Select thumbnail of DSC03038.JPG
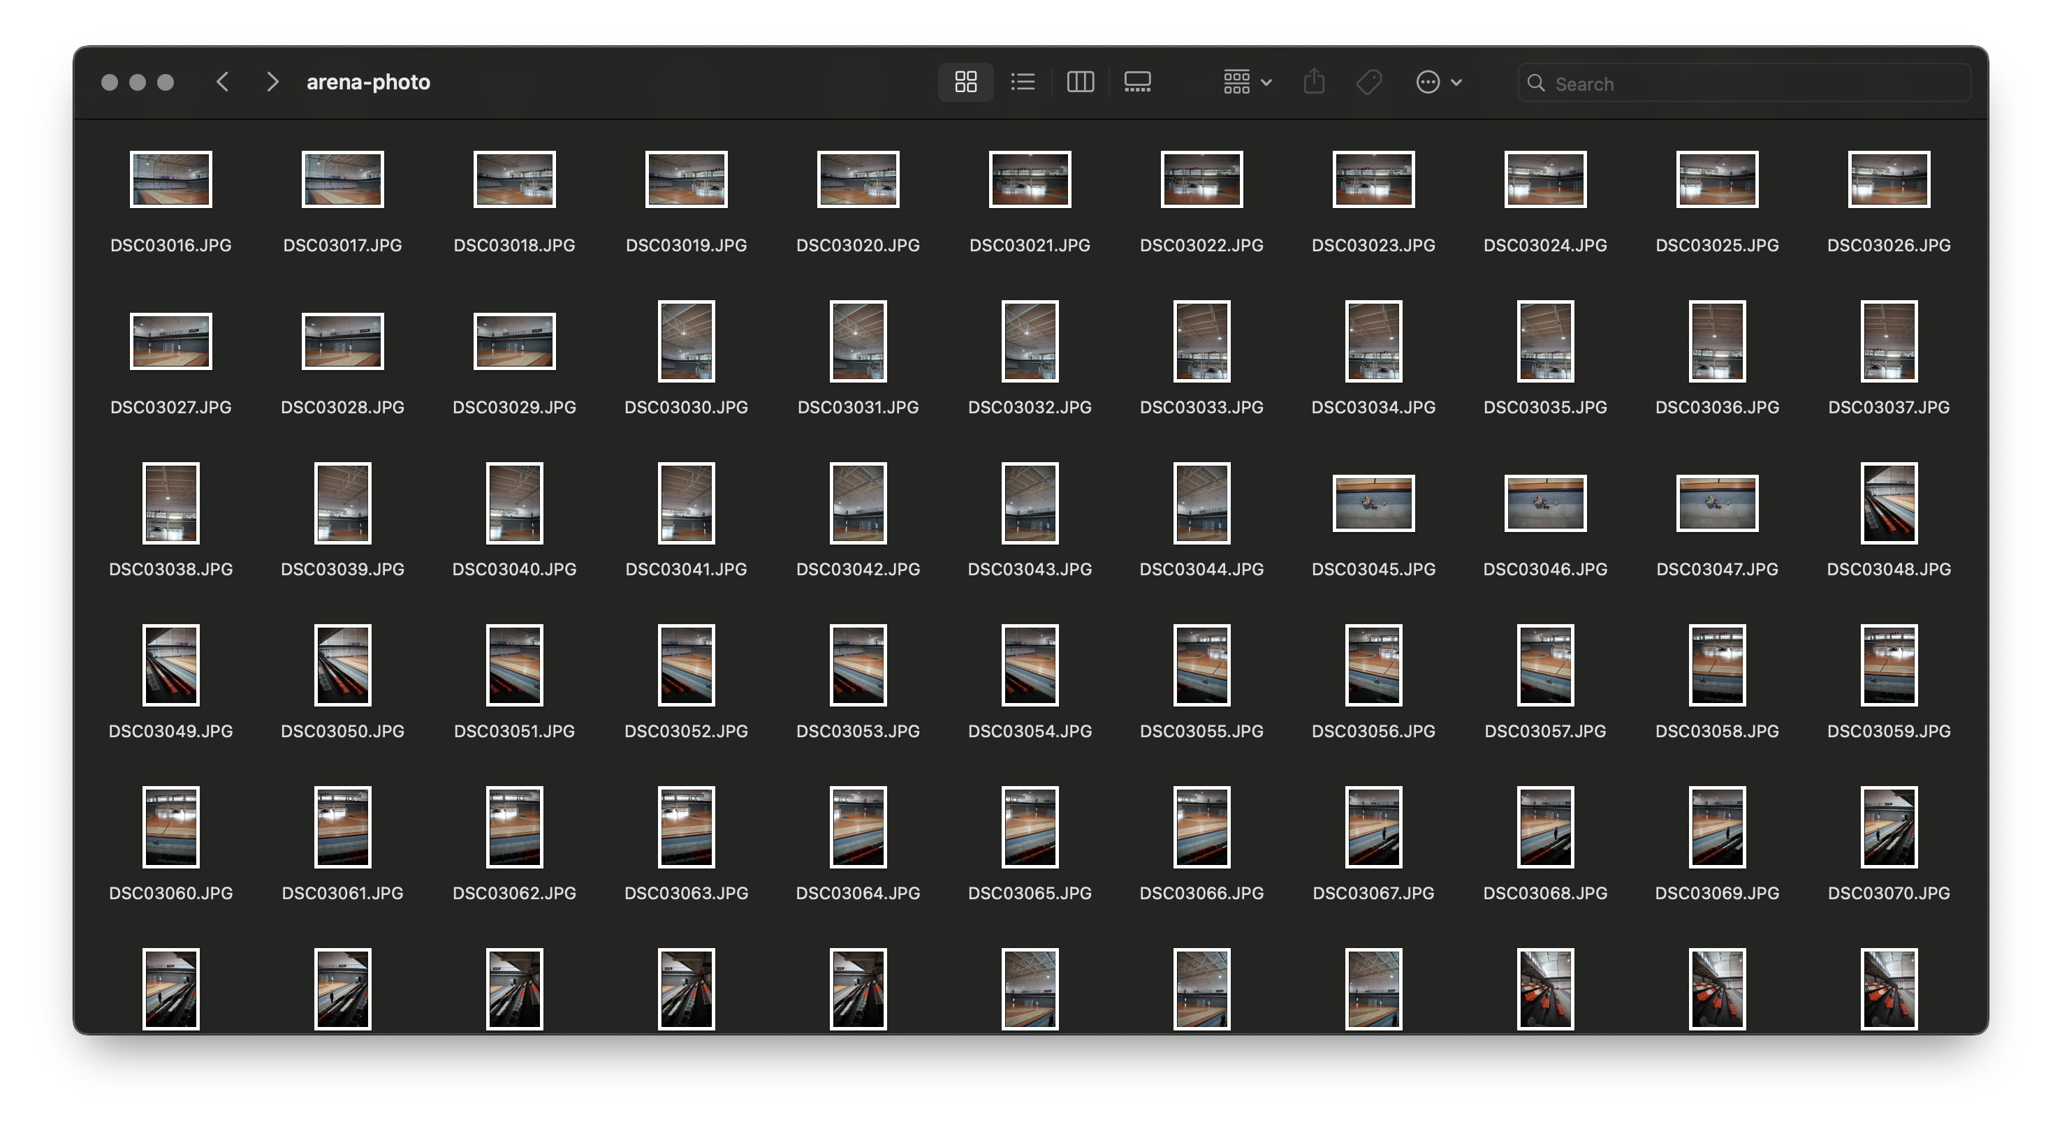2062x1131 pixels. point(171,503)
